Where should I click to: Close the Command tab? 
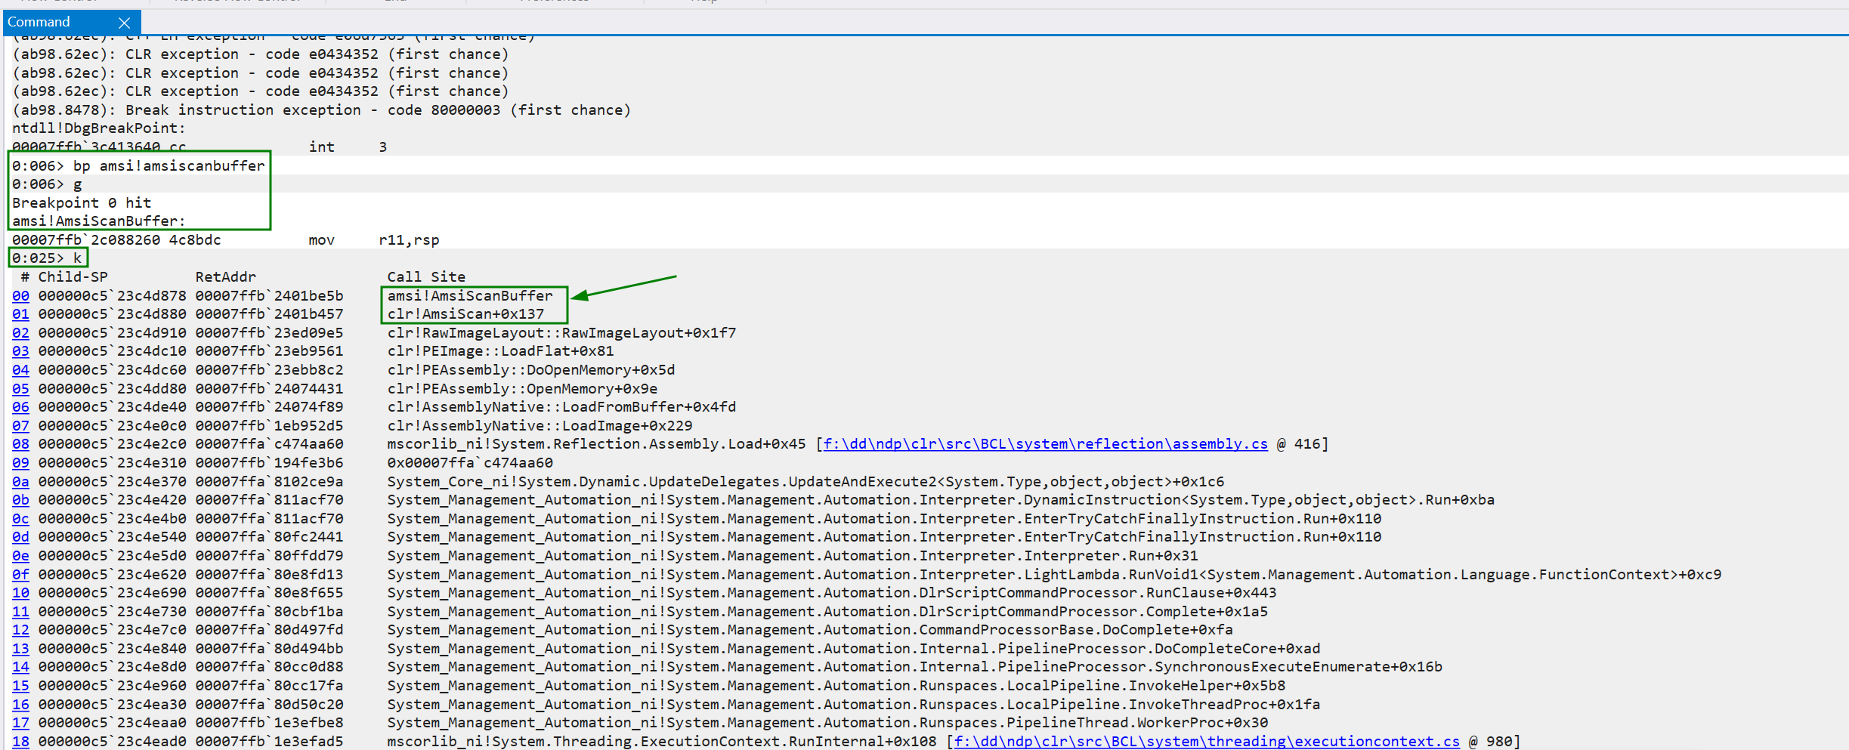125,23
